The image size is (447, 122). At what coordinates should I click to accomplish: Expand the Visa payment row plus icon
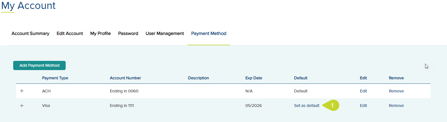22,106
